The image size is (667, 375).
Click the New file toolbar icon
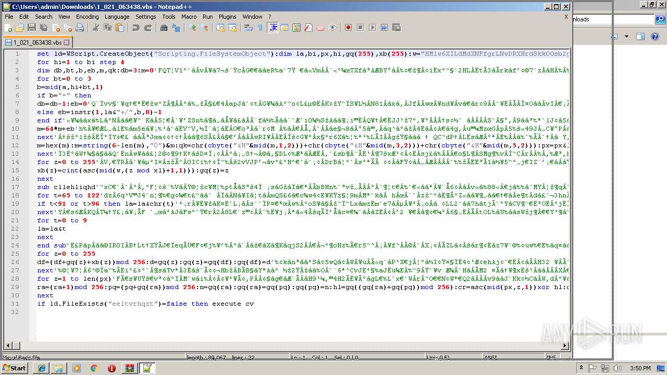[x=8, y=28]
